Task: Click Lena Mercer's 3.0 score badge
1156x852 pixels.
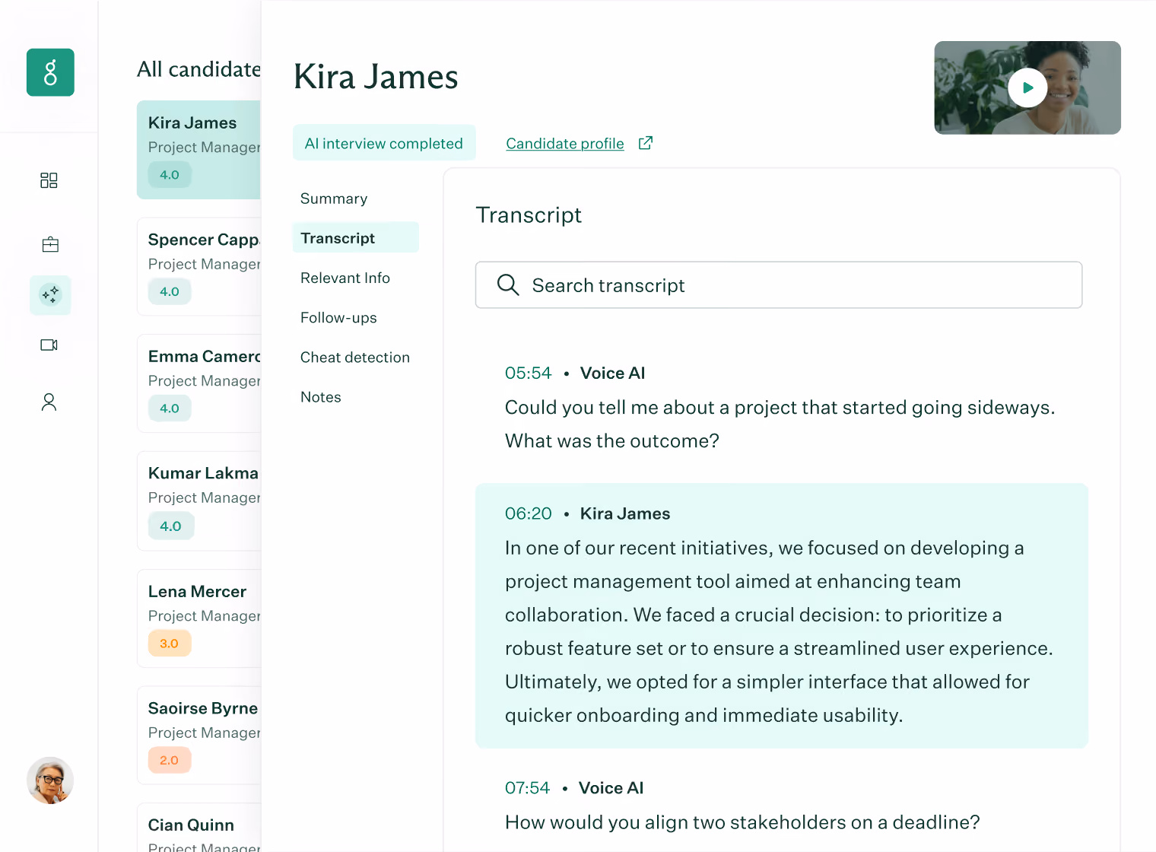Action: (x=170, y=643)
